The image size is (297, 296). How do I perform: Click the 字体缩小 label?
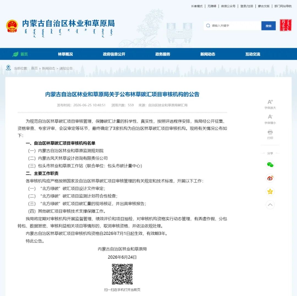270,123
